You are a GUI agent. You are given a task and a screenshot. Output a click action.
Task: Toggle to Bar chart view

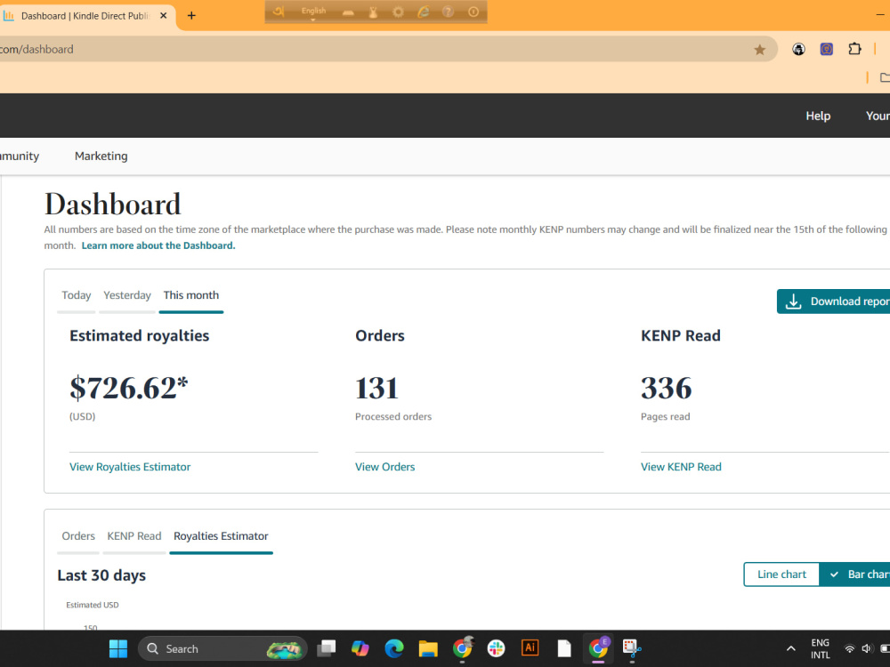tap(854, 575)
